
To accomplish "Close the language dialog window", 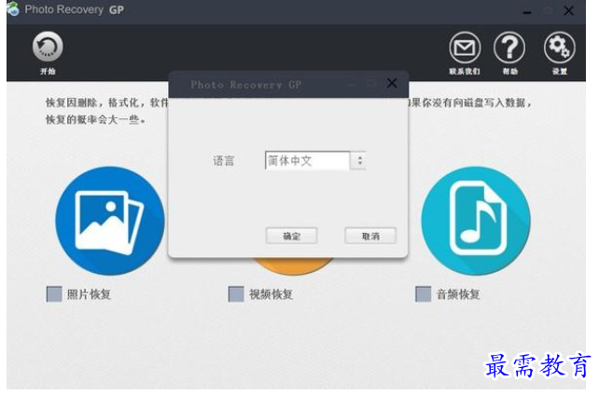I will point(392,83).
